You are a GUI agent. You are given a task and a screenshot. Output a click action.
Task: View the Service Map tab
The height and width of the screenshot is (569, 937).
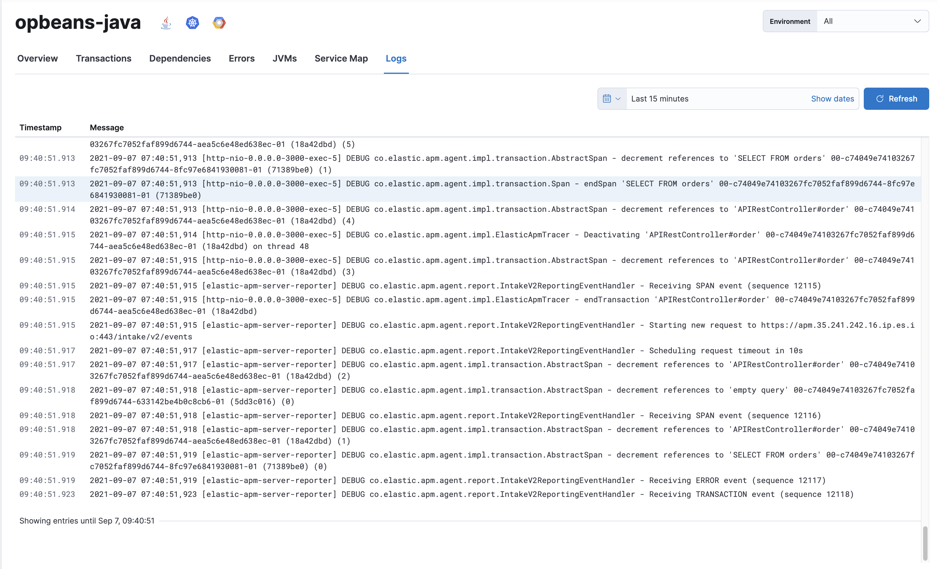tap(341, 59)
